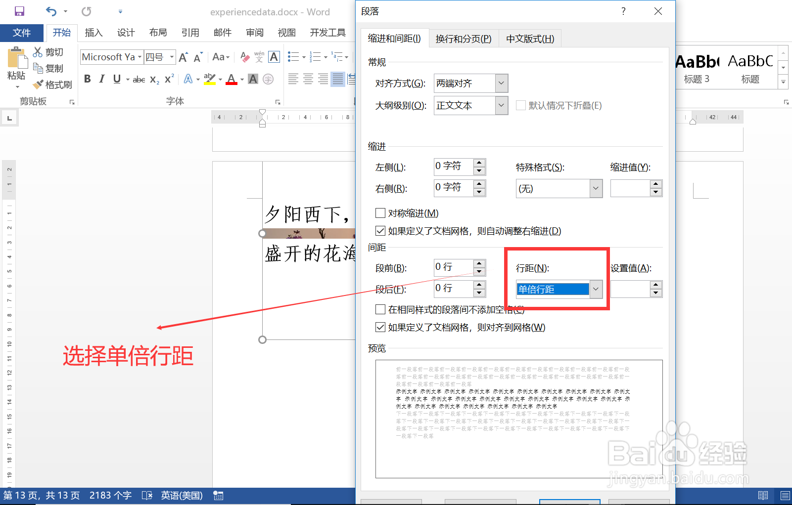Click the Clear All Formatting eraser icon
792x505 pixels.
[x=244, y=57]
